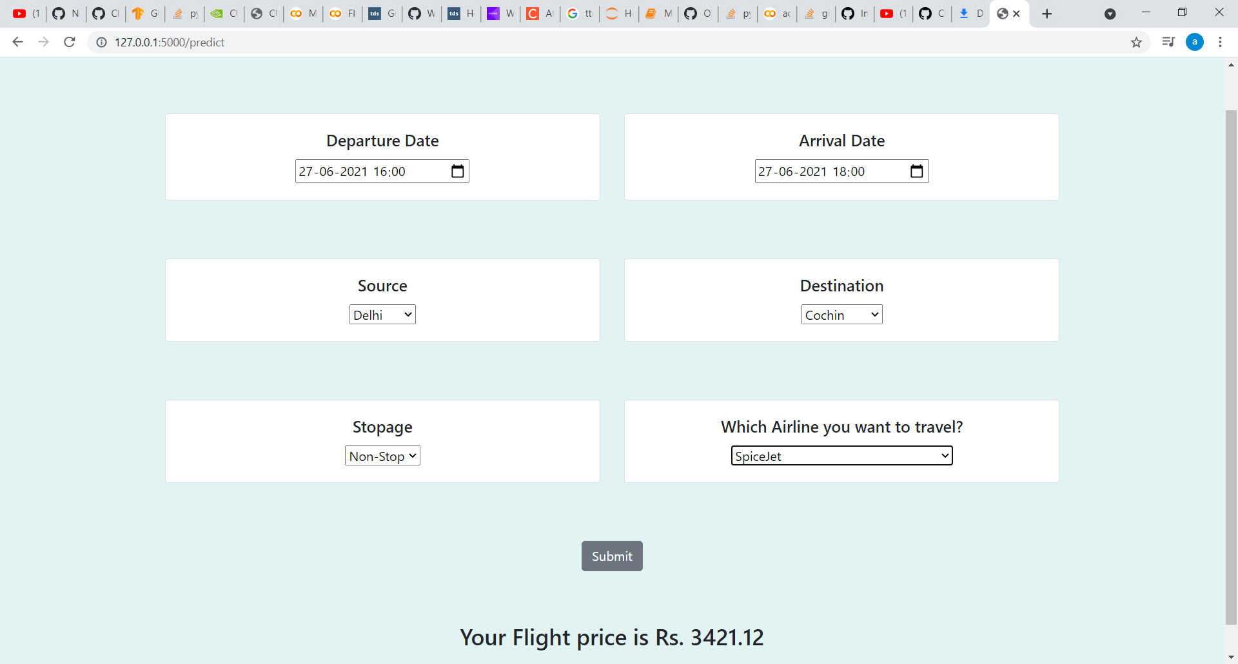Open a new browser tab with plus button
The height and width of the screenshot is (664, 1238).
[1046, 13]
